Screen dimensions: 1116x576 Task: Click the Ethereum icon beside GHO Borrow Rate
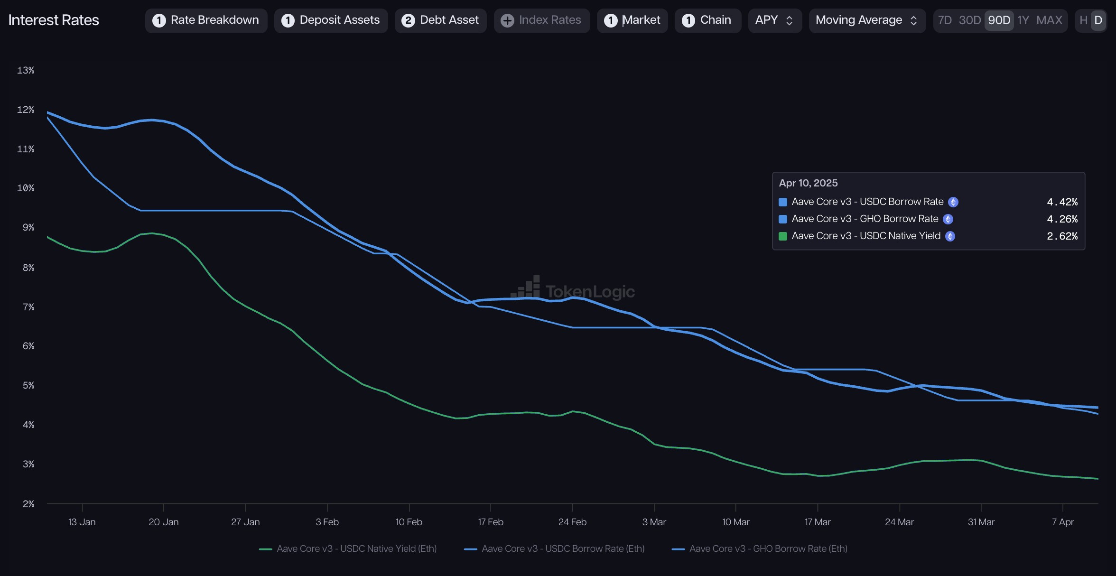coord(948,219)
